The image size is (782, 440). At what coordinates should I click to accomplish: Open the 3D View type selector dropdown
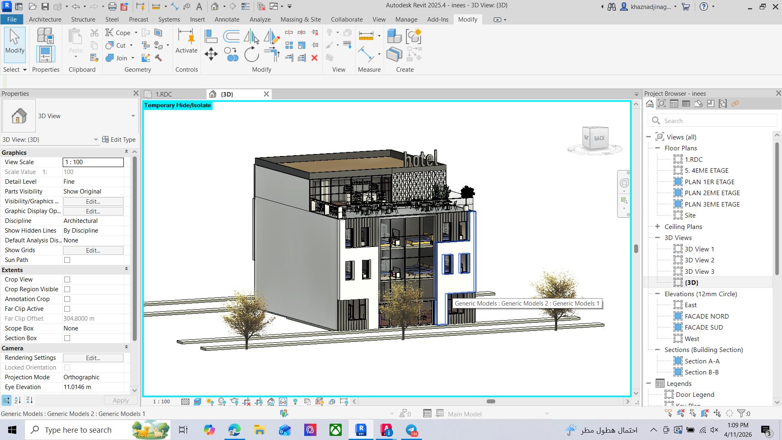[133, 116]
